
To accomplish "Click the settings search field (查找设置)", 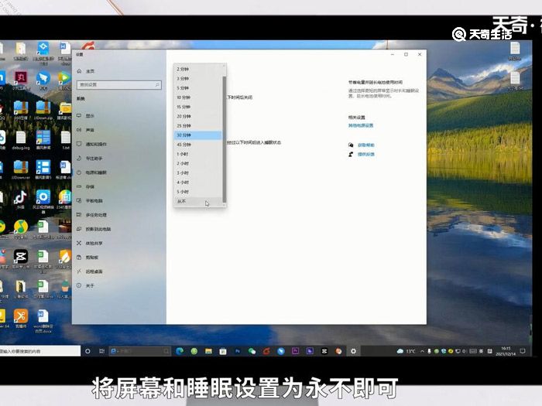I will (x=118, y=84).
